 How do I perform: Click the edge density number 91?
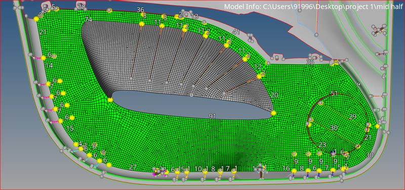(x=212, y=116)
